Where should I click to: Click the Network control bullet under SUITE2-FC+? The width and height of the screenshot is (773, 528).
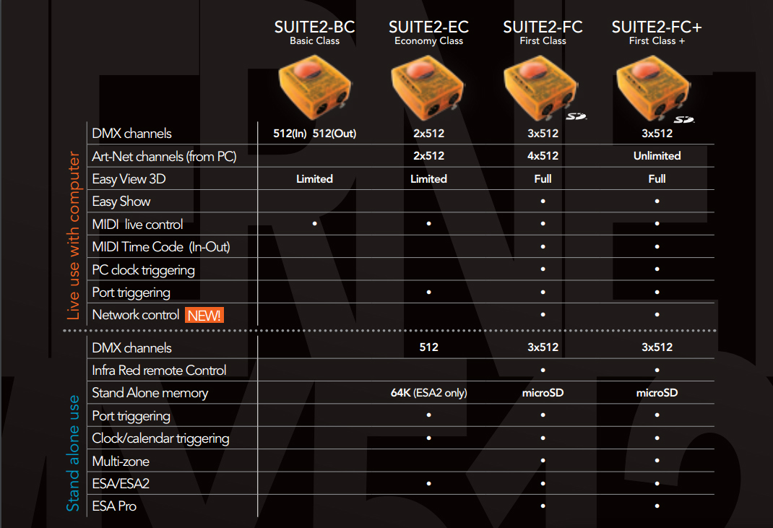coord(657,314)
